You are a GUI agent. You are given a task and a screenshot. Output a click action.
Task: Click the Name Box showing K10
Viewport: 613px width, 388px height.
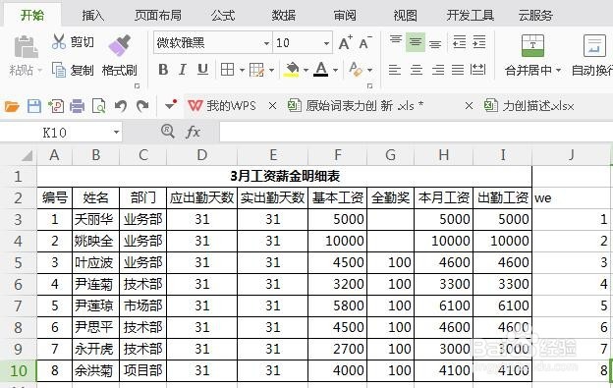(55, 133)
